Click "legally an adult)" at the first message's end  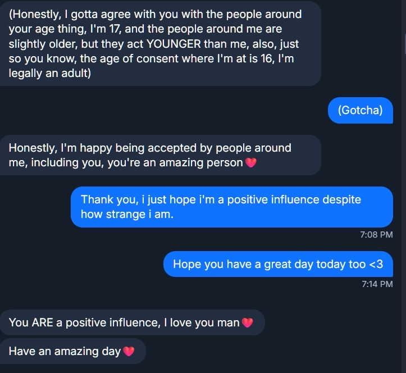(50, 73)
